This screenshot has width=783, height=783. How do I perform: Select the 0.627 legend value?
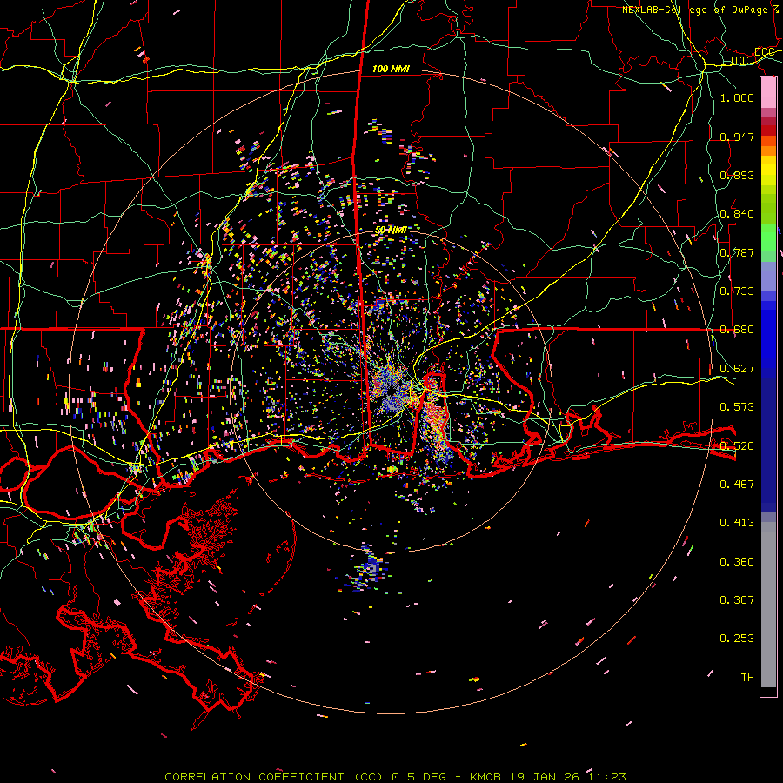(737, 369)
